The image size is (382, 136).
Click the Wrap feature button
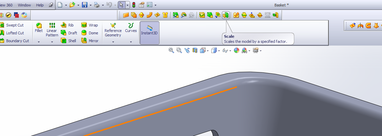point(89,25)
